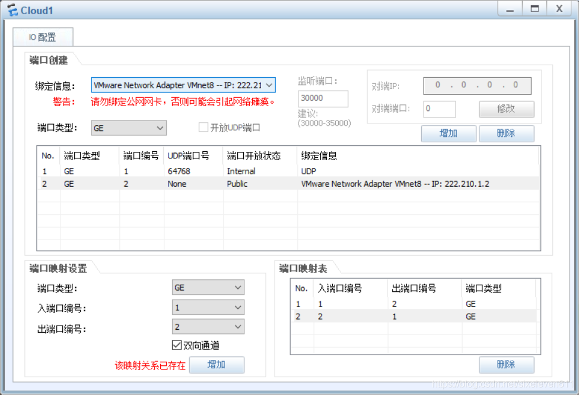This screenshot has height=395, width=579.
Task: Close the Cloud1 window
Action: pyautogui.click(x=559, y=9)
